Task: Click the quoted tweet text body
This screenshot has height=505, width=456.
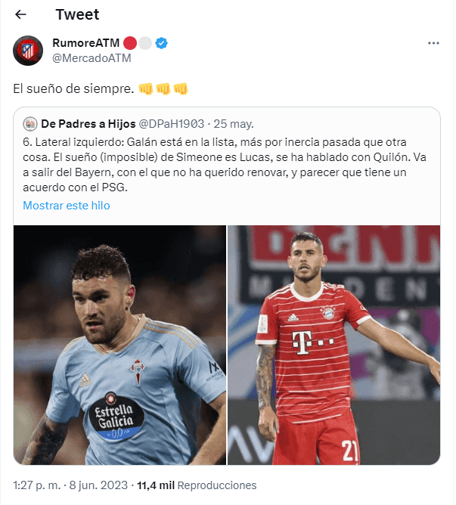Action: [x=225, y=165]
